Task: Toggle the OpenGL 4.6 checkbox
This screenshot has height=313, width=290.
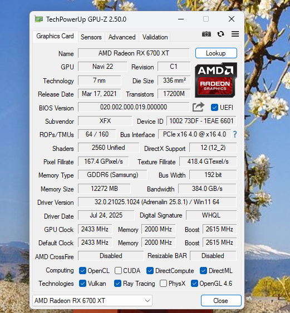Action: click(194, 284)
